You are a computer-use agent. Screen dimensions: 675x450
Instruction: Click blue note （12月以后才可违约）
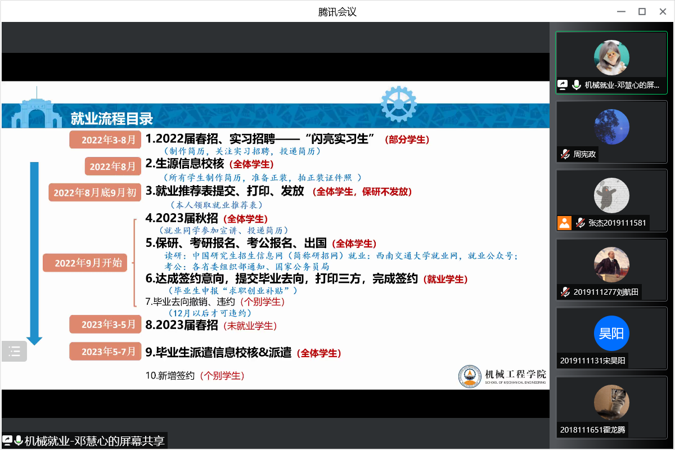click(210, 312)
